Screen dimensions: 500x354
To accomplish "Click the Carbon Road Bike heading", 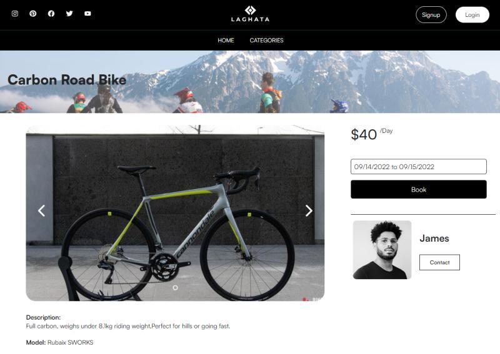I will 67,80.
